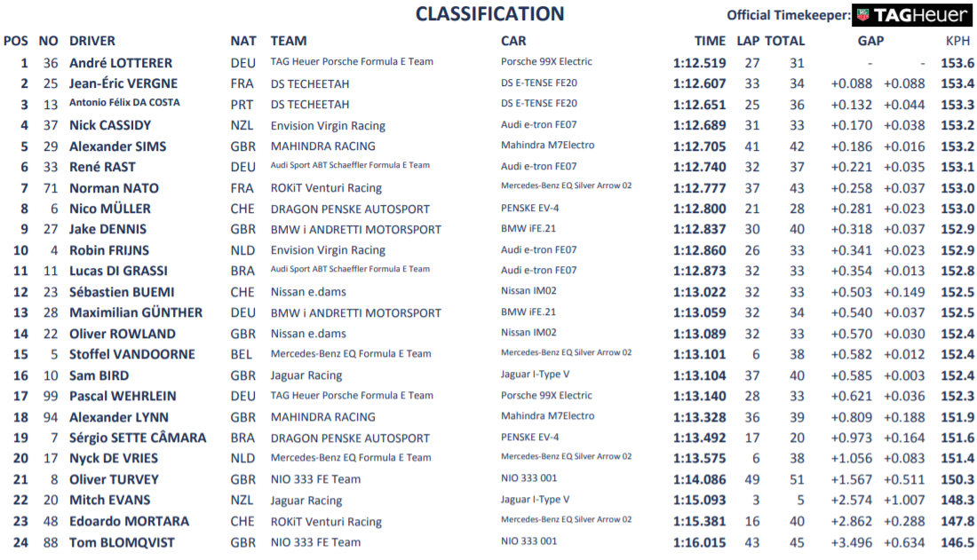Select the MAHINDRA RACING team for SIMS
The height and width of the screenshot is (560, 977).
click(x=322, y=146)
